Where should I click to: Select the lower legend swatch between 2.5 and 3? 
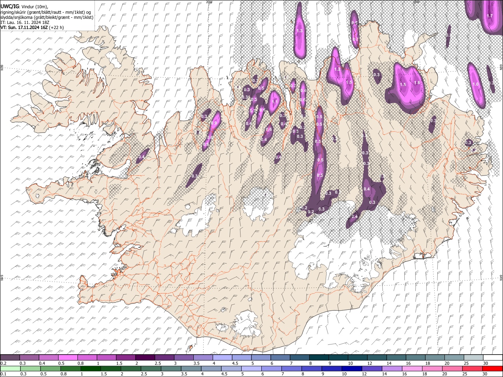click(x=151, y=368)
